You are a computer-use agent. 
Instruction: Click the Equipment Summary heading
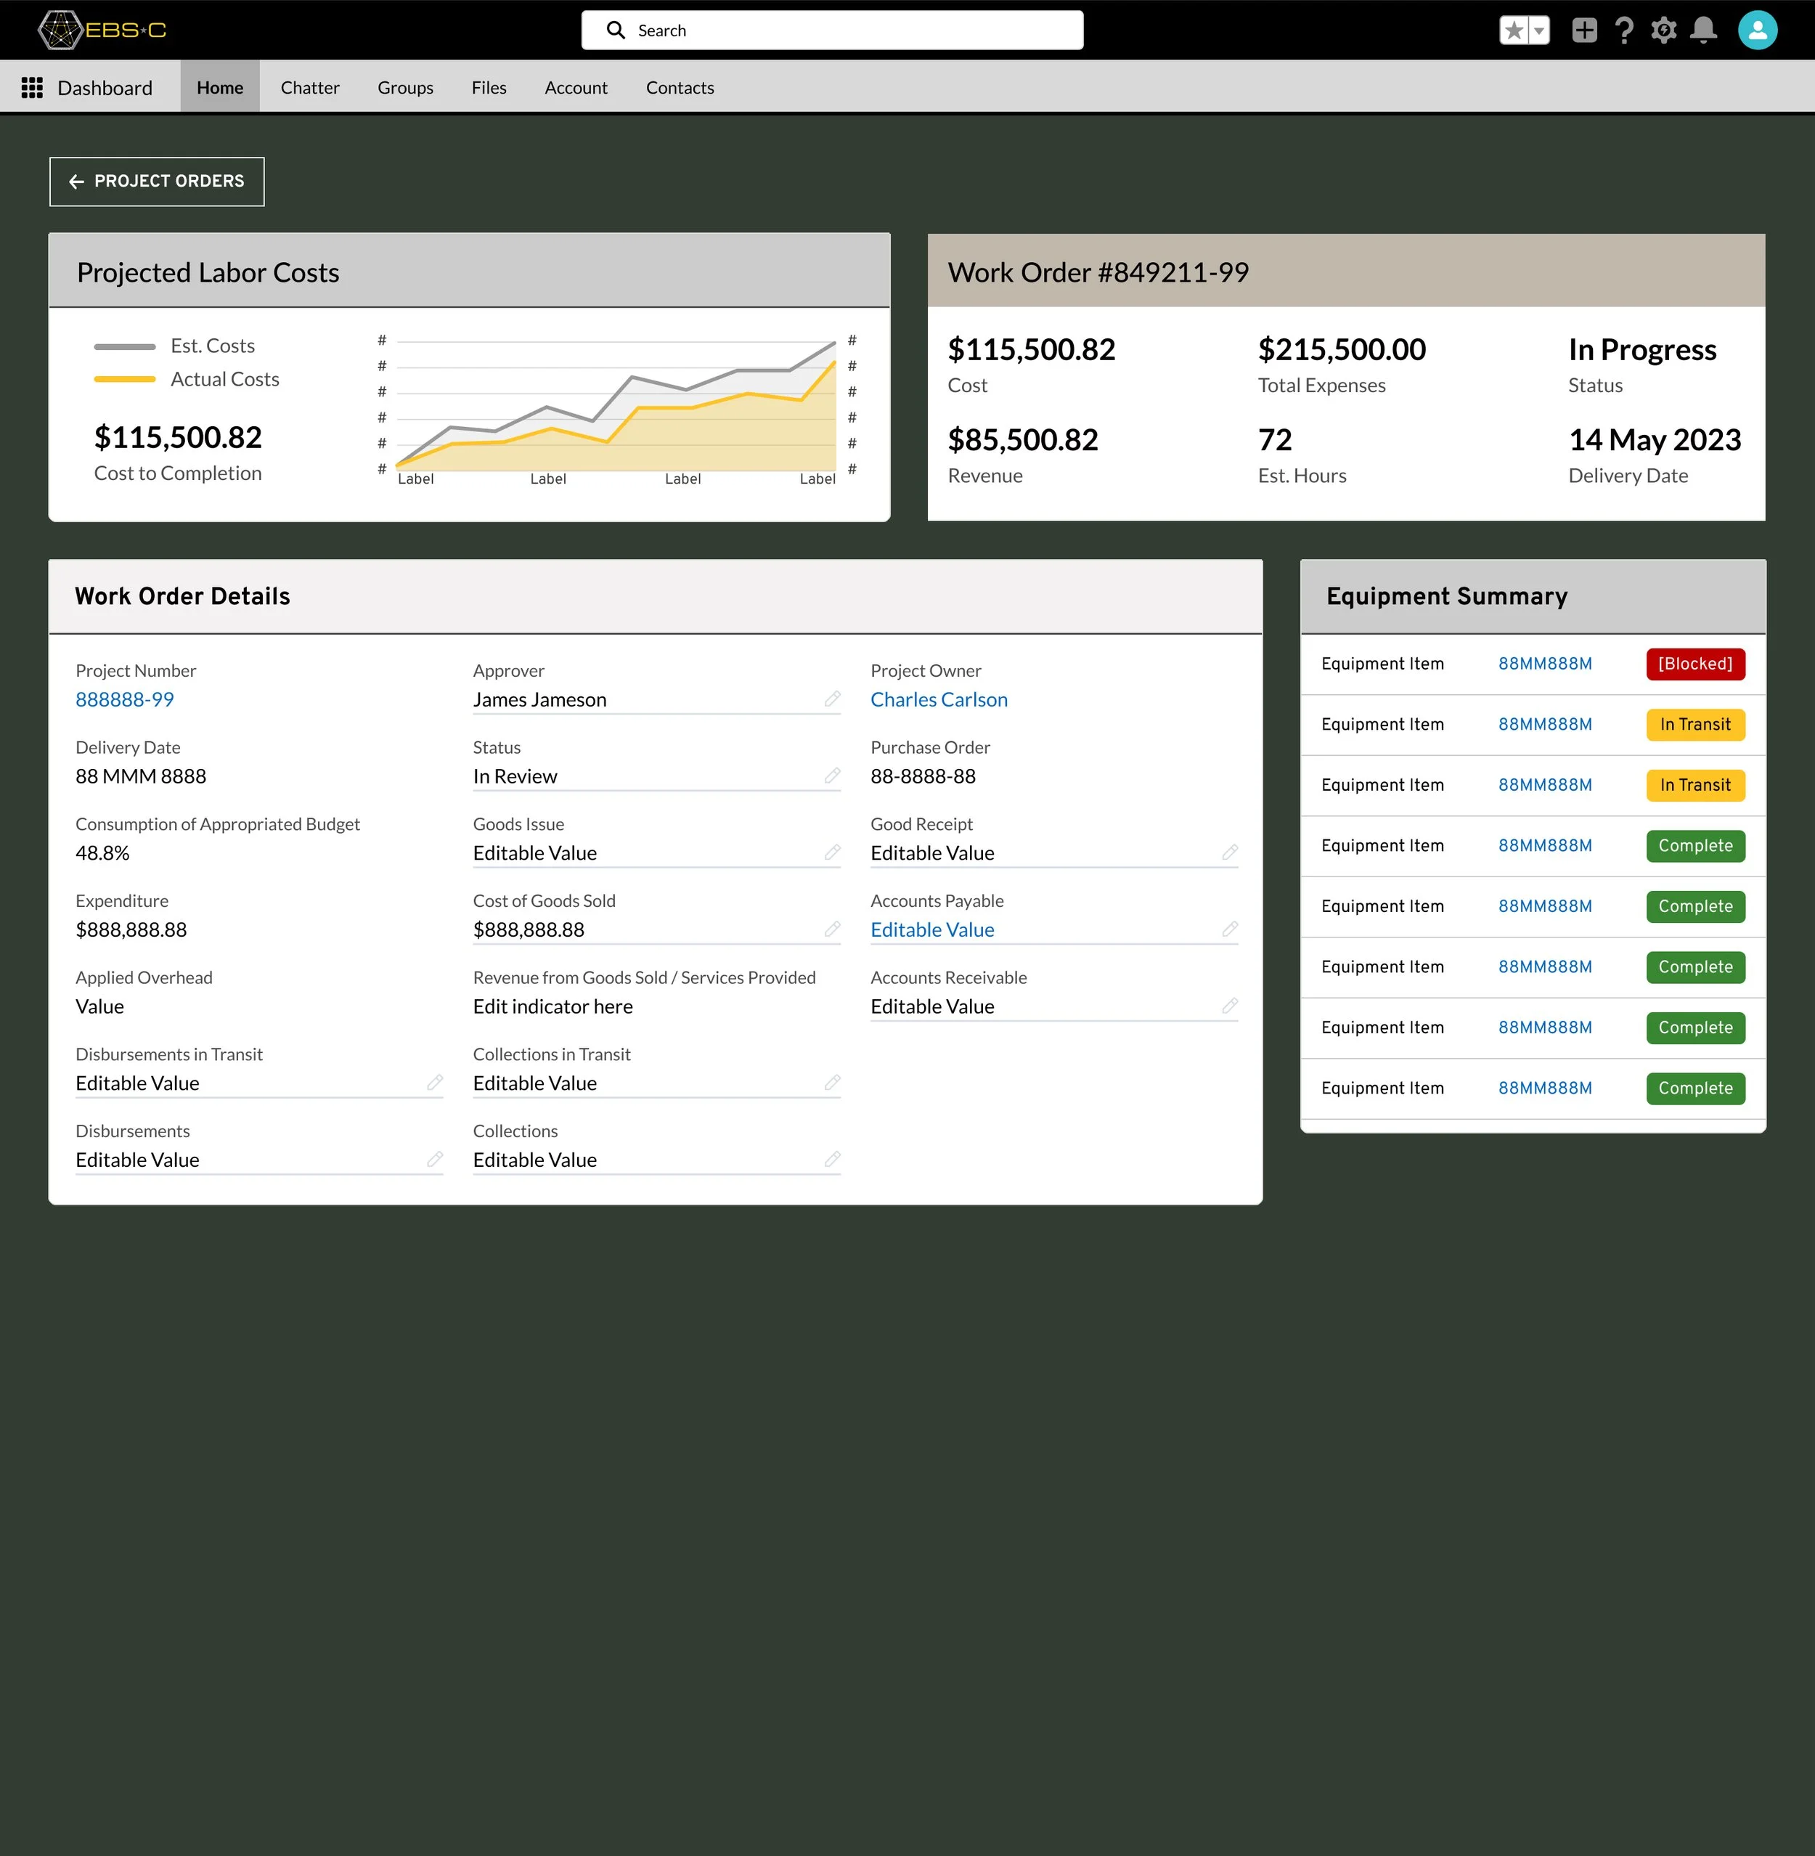(1447, 595)
